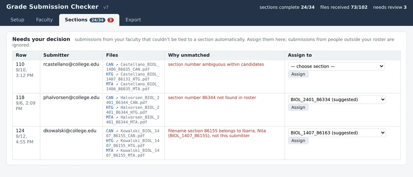Click the 24/34 badge on Sections tab
This screenshot has height=177, width=413.
click(97, 20)
